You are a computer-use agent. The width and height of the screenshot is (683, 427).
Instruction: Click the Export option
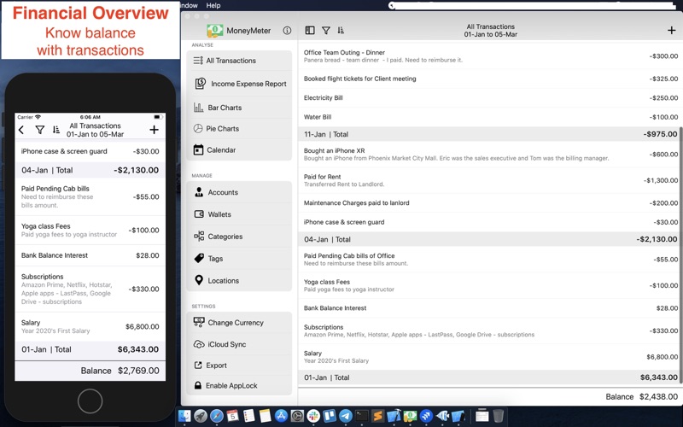pos(239,366)
